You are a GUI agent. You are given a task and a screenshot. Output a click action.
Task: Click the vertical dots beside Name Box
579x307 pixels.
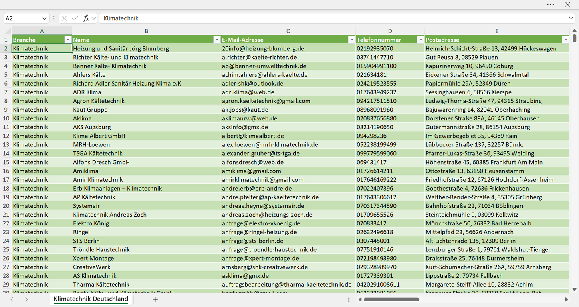point(54,18)
